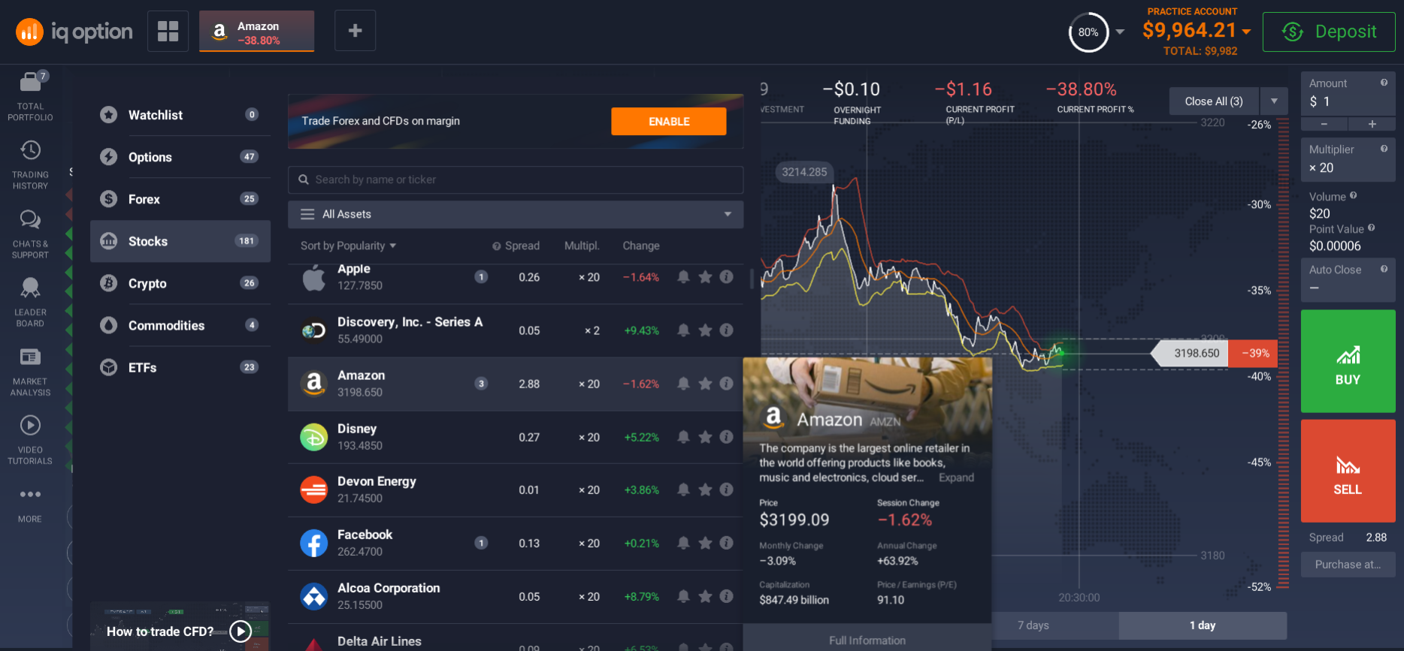
Task: Select the Commodities category
Action: coord(180,325)
